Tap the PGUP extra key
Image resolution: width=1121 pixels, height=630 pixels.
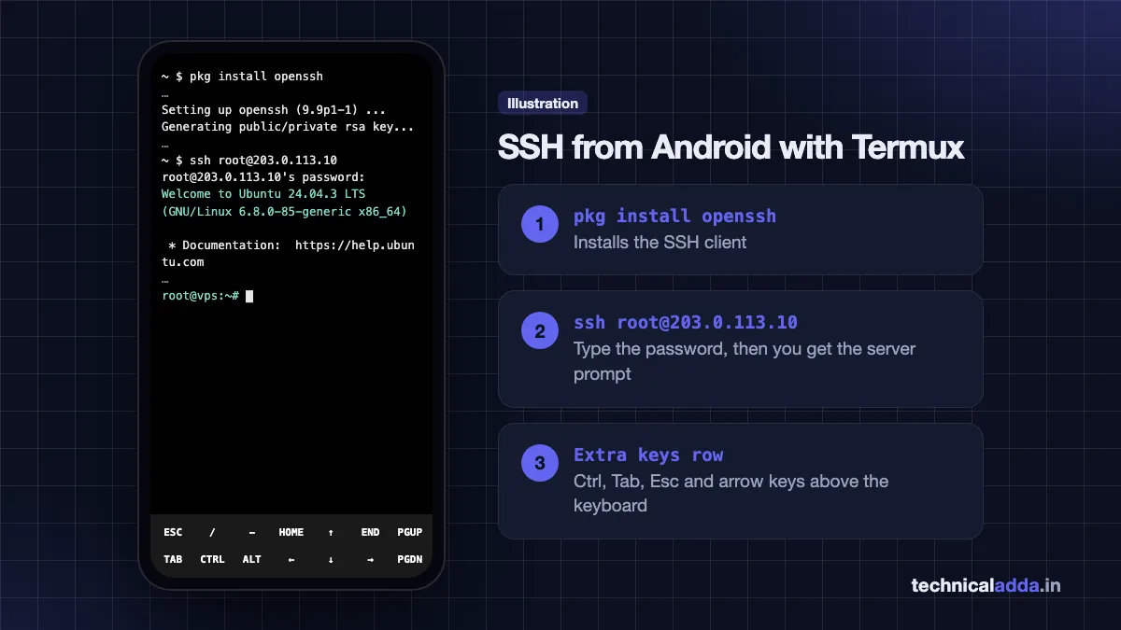pyautogui.click(x=409, y=532)
